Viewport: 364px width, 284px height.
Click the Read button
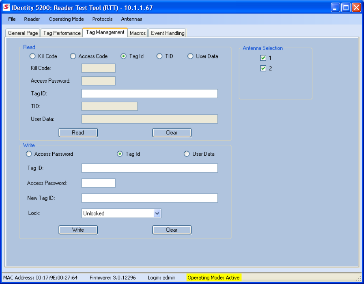(x=78, y=132)
